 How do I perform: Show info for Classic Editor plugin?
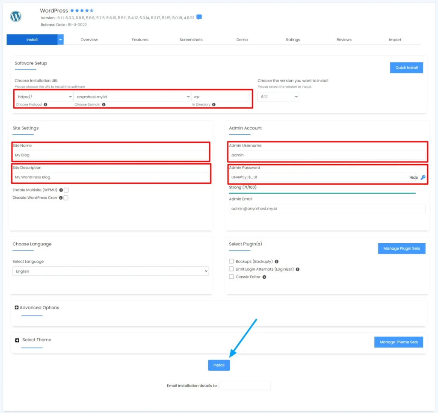point(264,277)
